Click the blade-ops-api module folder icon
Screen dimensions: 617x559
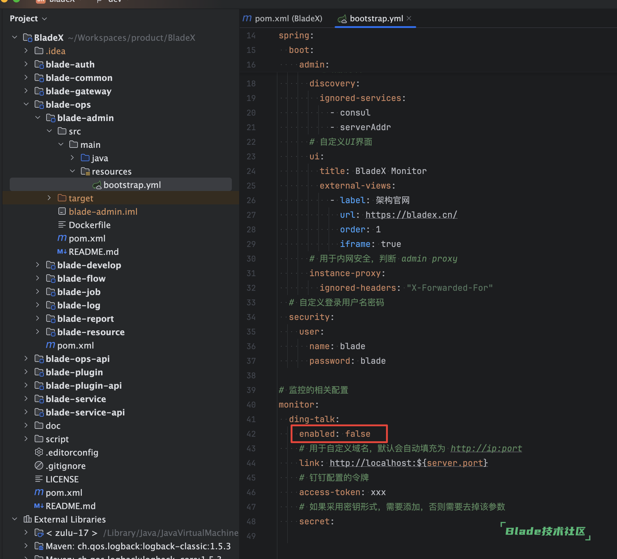pyautogui.click(x=39, y=359)
